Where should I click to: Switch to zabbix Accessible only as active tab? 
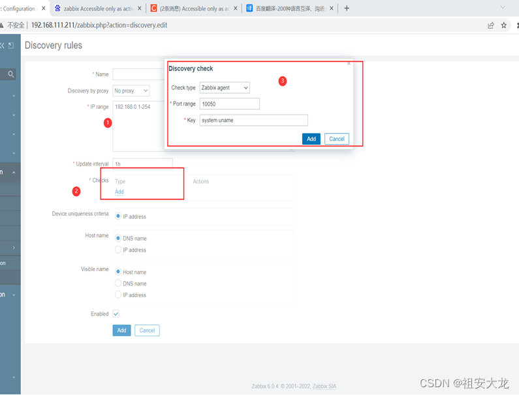coord(99,8)
